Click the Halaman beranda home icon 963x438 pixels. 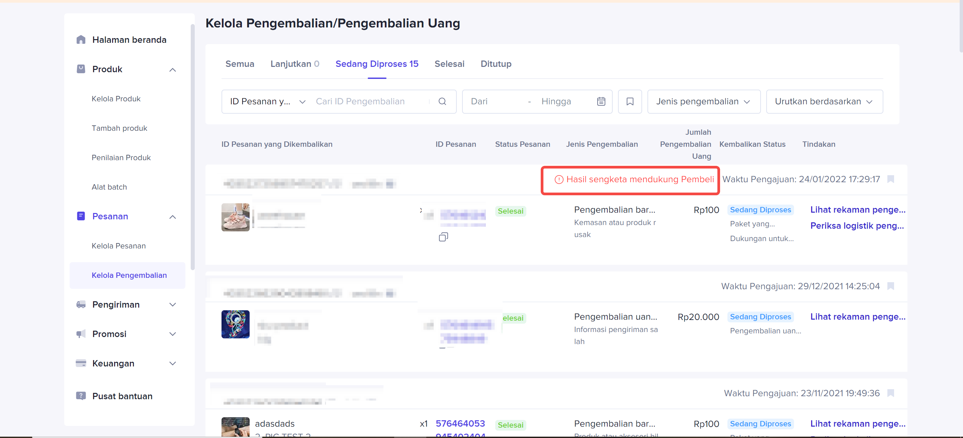pos(81,40)
